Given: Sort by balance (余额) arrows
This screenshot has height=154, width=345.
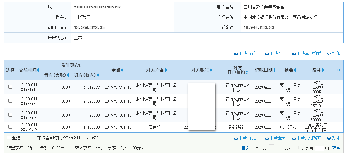Looking at the screenshot, I should pyautogui.click(x=122, y=70).
